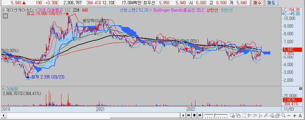Click the 하한선 lower band label
This screenshot has width=305, height=120.
tap(227, 10)
